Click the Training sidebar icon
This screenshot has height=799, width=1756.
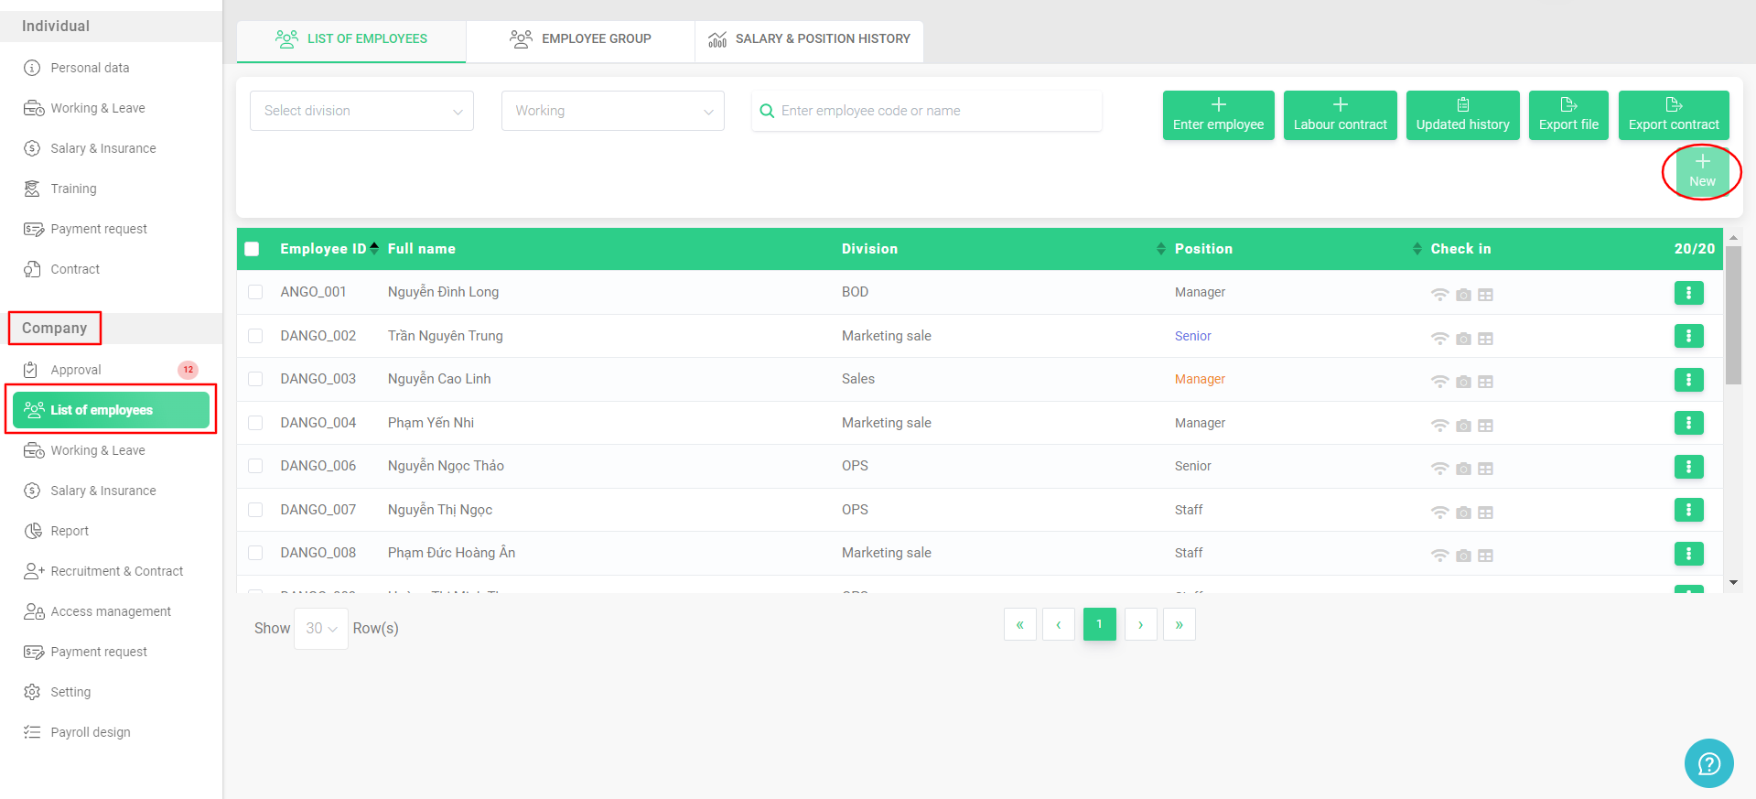click(32, 189)
